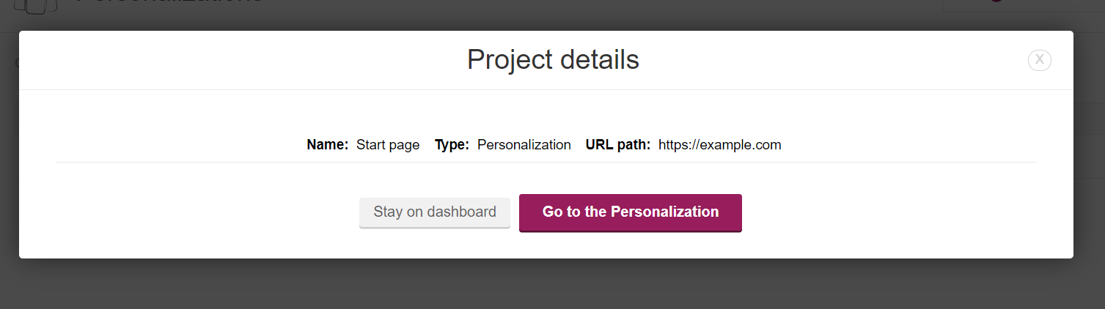Screen dimensions: 1105x309
Task: Click the https://example.com URL text
Action: (720, 145)
